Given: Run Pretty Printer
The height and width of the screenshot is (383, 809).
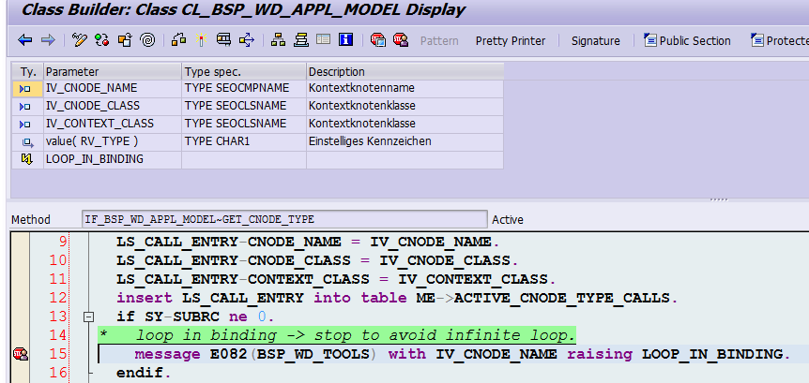Looking at the screenshot, I should click(x=511, y=41).
